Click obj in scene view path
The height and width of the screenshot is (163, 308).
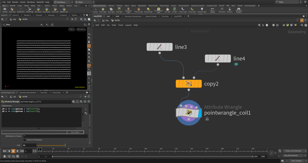(x=14, y=19)
